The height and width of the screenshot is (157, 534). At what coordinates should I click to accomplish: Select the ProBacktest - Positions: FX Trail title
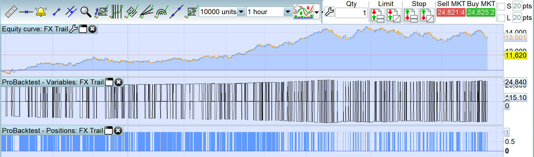pos(53,130)
